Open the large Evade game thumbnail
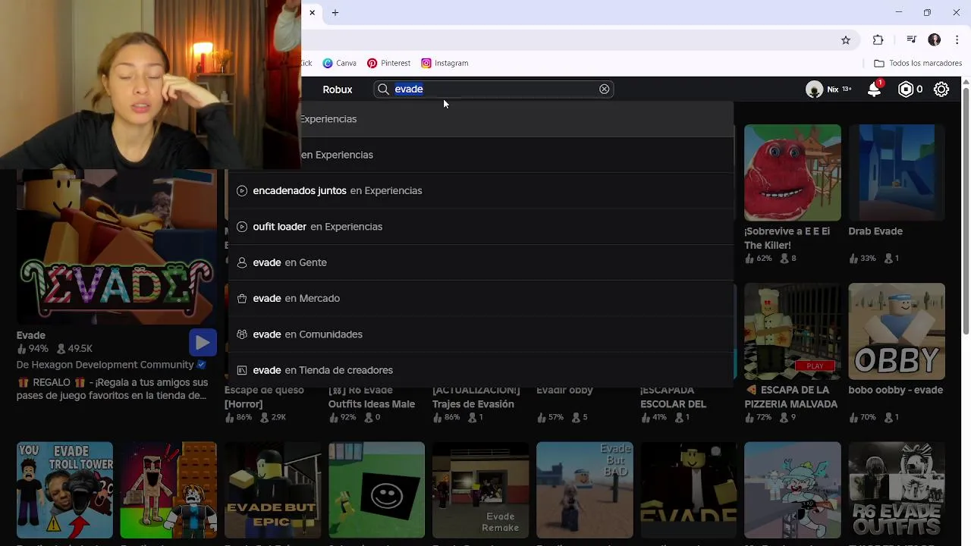Image resolution: width=971 pixels, height=546 pixels. tap(117, 247)
